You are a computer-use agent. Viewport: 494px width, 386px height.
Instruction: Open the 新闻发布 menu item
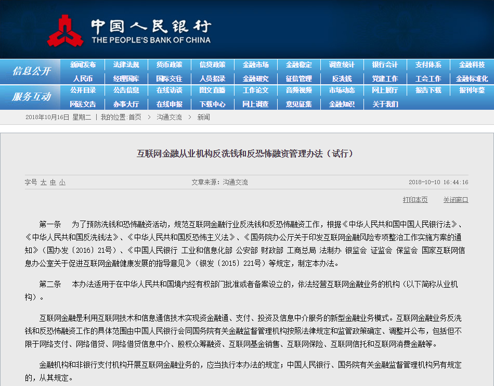click(83, 65)
